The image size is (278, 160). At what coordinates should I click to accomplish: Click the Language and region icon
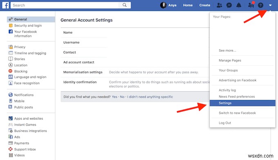point(11,77)
